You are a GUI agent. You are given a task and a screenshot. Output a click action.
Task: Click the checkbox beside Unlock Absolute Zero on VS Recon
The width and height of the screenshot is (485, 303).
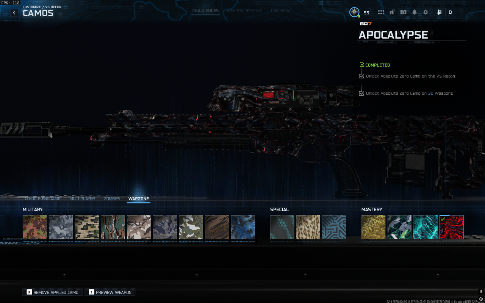click(x=361, y=76)
